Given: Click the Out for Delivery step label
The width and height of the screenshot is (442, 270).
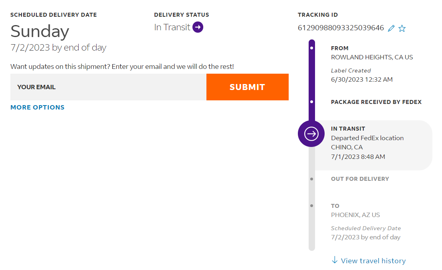Looking at the screenshot, I should pos(360,179).
